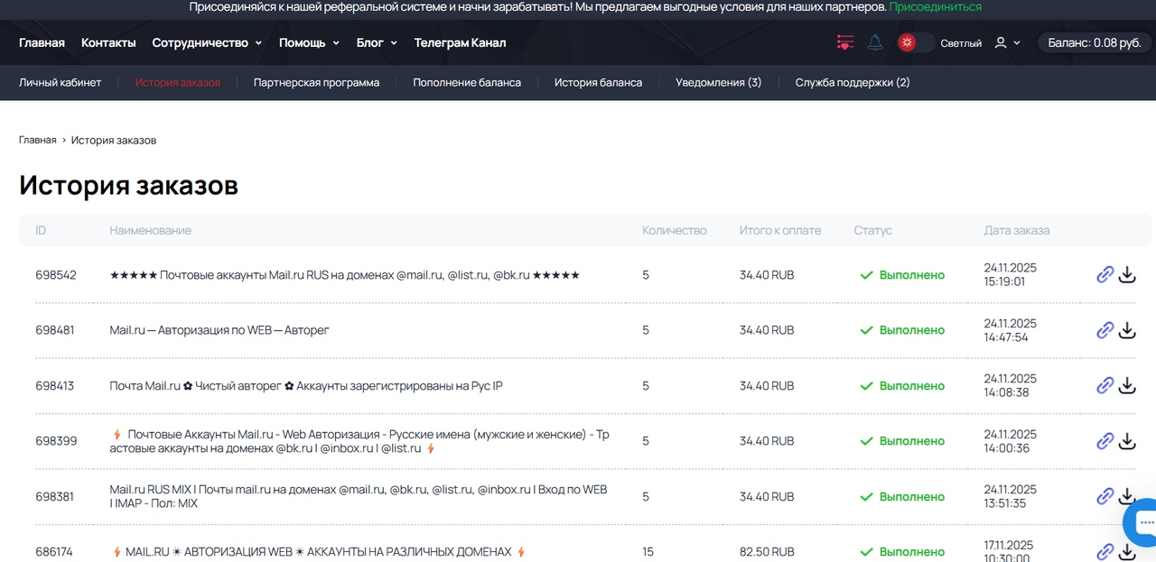The width and height of the screenshot is (1156, 562).
Task: Open the Телеграм Канал menu item
Action: [x=460, y=42]
